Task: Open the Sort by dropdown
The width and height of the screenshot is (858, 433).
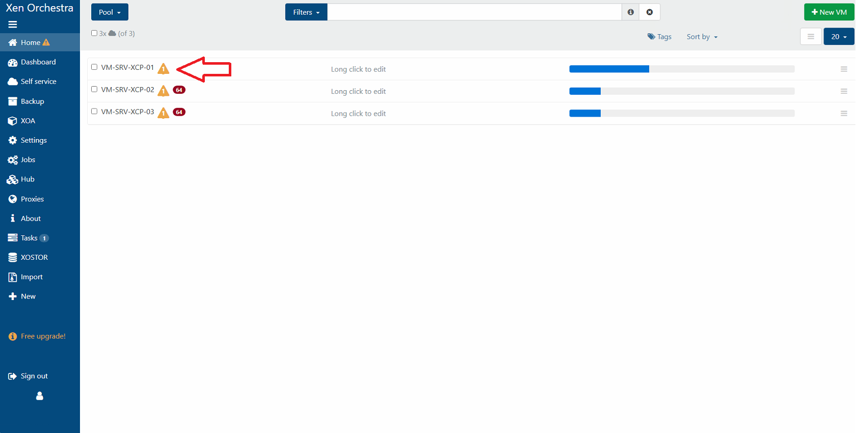Action: (702, 37)
